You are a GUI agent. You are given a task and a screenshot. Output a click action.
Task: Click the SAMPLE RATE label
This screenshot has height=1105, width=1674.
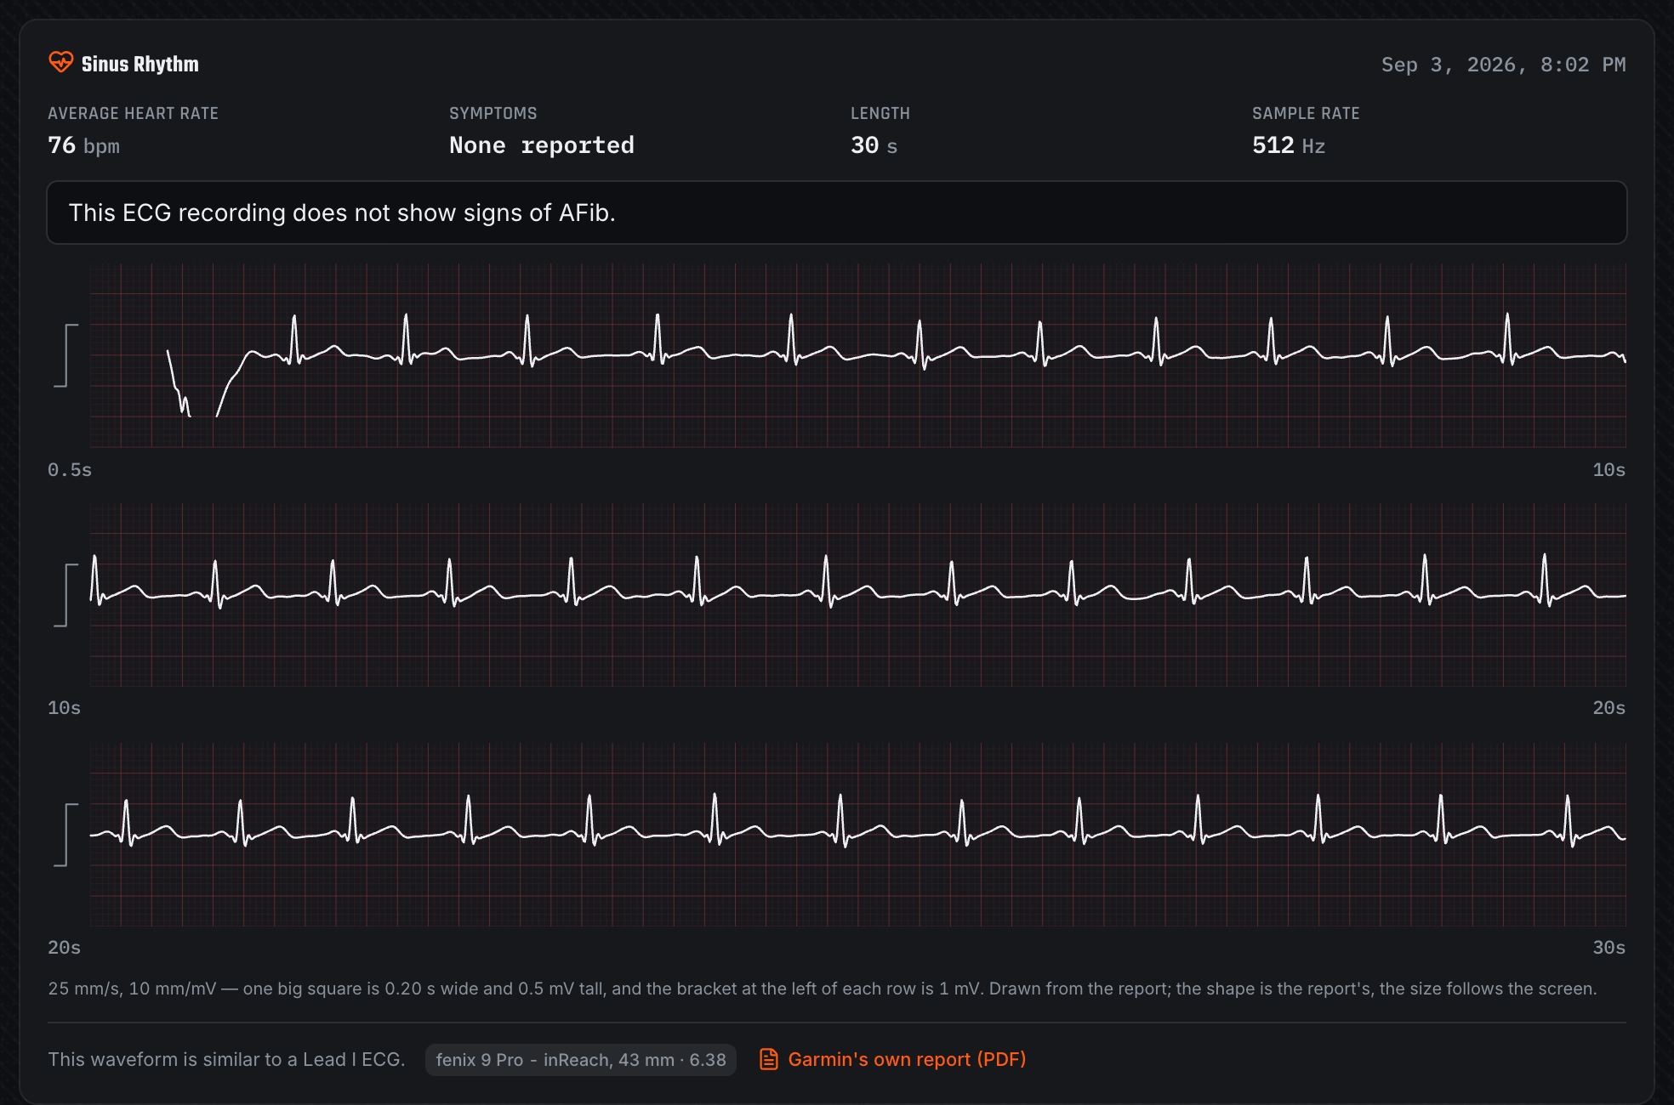click(x=1306, y=113)
